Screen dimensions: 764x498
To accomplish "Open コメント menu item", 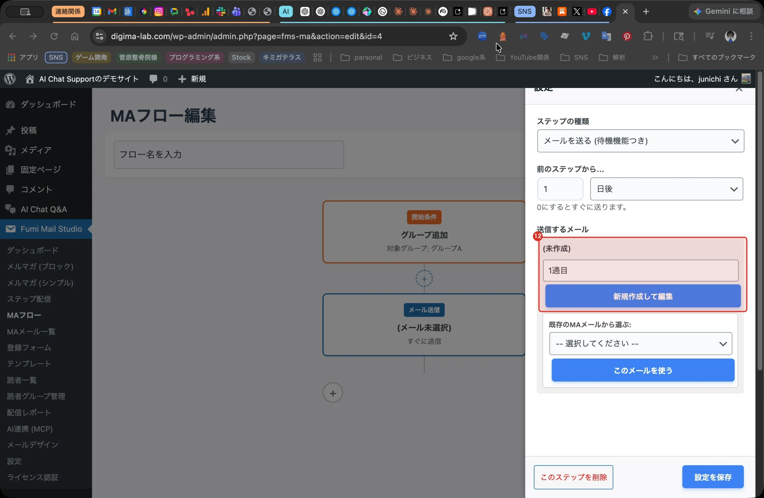I will pyautogui.click(x=46, y=189).
